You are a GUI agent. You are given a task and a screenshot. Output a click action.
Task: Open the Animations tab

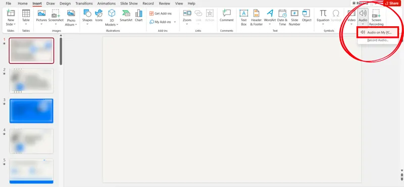point(106,4)
